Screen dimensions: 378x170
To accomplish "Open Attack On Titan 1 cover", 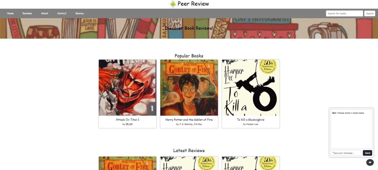I will [x=128, y=88].
